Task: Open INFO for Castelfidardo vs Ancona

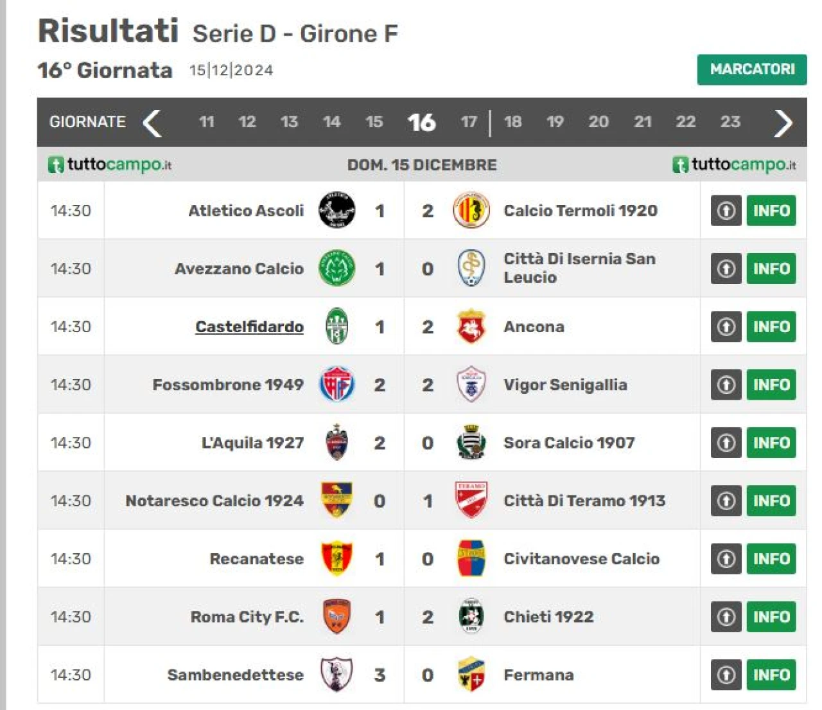Action: pos(771,326)
